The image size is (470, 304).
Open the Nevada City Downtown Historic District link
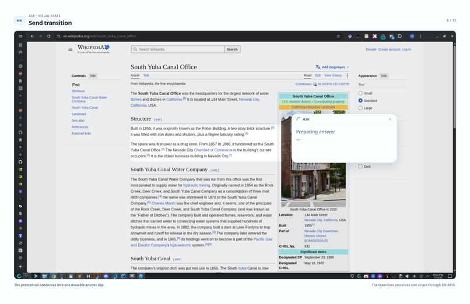pyautogui.click(x=321, y=234)
